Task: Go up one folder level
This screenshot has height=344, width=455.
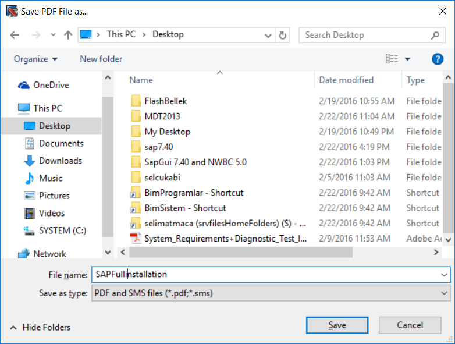Action: (68, 35)
